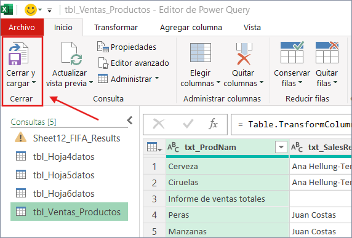Image resolution: width=352 pixels, height=238 pixels.
Task: Click the Informe de ventas totales cell
Action: point(227,199)
